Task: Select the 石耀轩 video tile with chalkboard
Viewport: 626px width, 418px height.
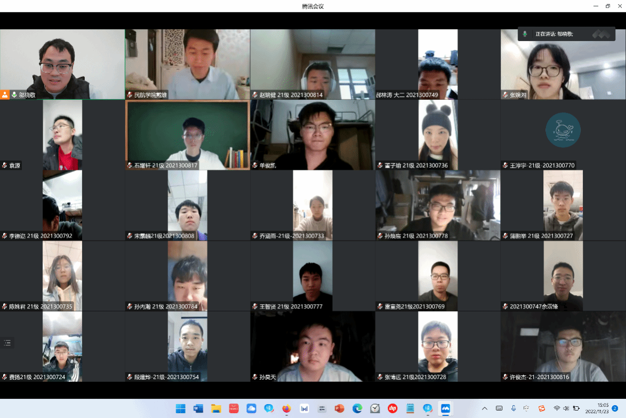Action: point(187,135)
